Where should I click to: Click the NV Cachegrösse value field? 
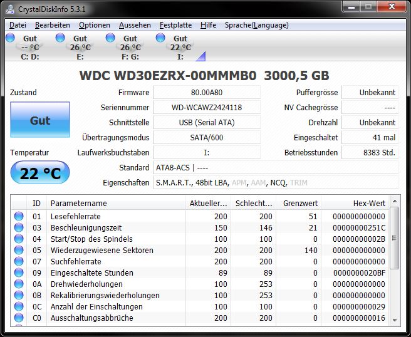coord(370,108)
